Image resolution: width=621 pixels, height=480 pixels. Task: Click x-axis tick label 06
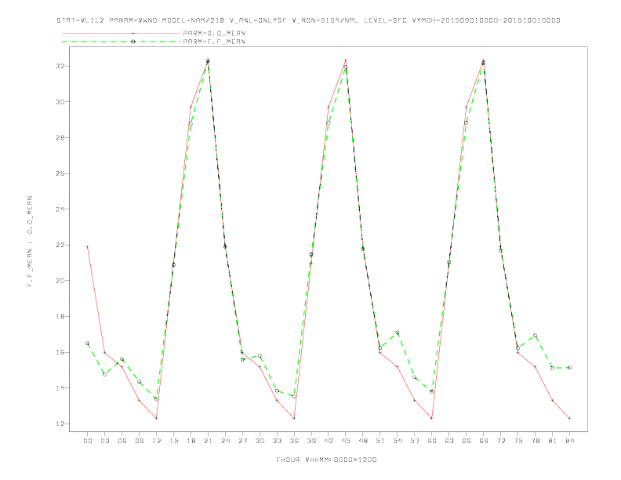(122, 441)
